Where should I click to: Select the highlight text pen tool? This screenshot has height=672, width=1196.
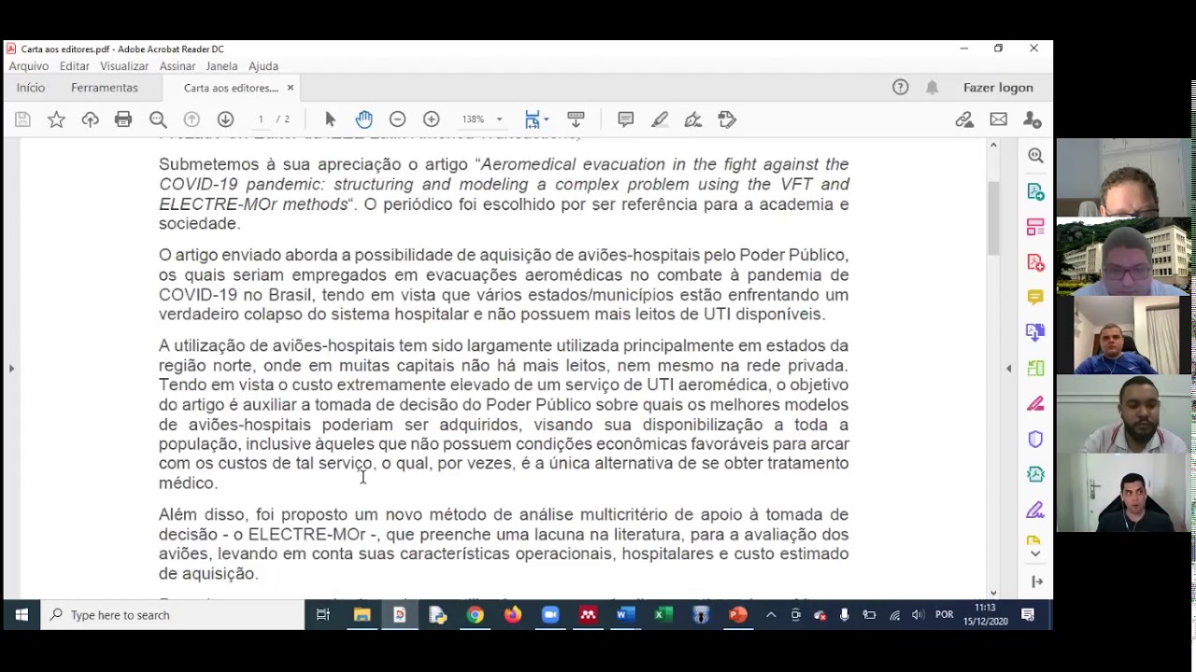click(x=660, y=119)
